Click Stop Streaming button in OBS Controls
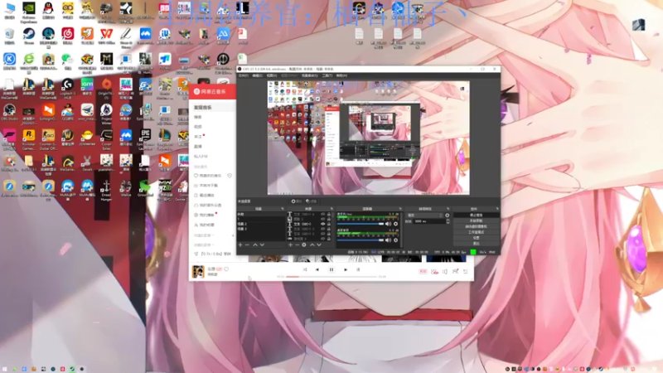This screenshot has width=663, height=373. click(476, 215)
